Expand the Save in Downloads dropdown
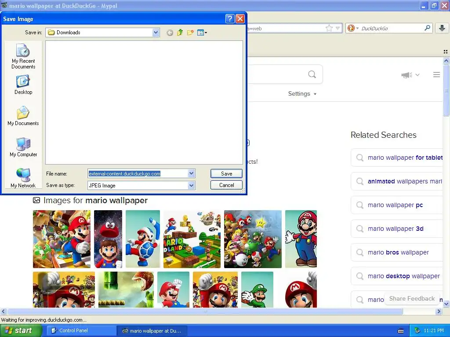The image size is (450, 337). tap(156, 32)
